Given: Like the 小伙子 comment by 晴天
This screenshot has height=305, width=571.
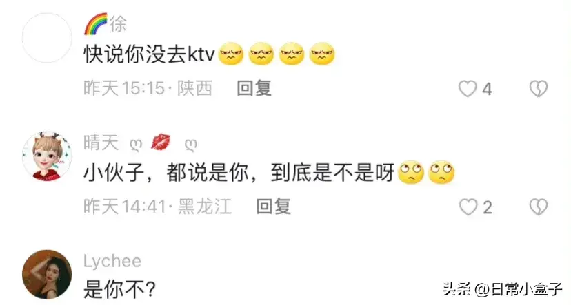Looking at the screenshot, I should [x=468, y=207].
